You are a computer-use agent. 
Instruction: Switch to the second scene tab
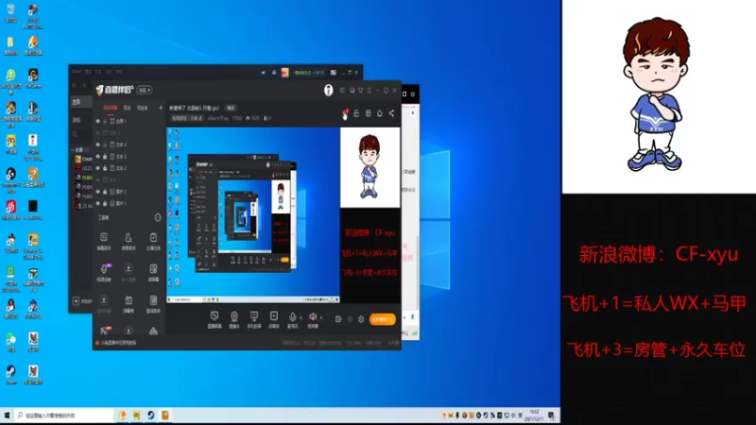128,108
